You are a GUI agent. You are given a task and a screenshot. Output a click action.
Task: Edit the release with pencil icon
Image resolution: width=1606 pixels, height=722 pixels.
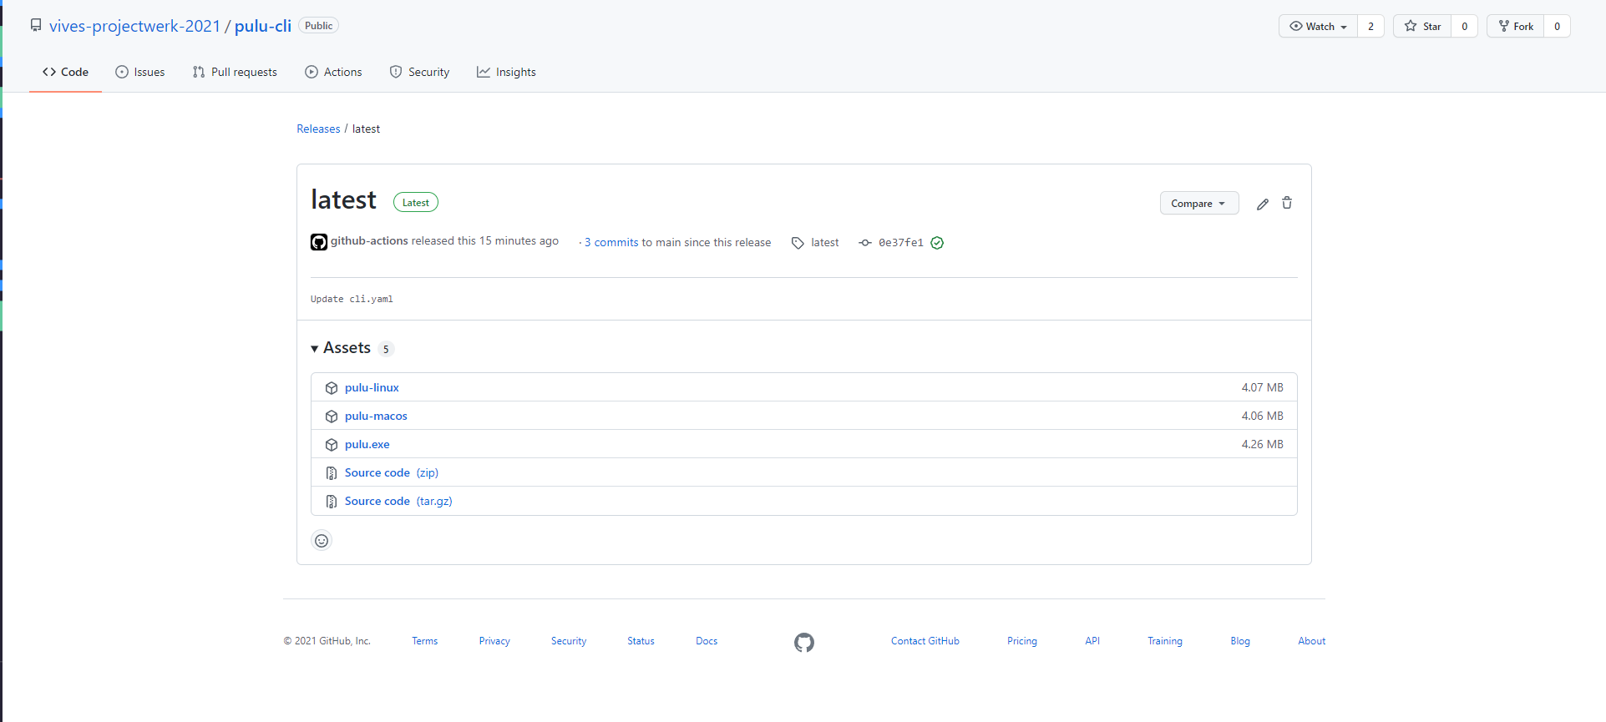pos(1263,204)
